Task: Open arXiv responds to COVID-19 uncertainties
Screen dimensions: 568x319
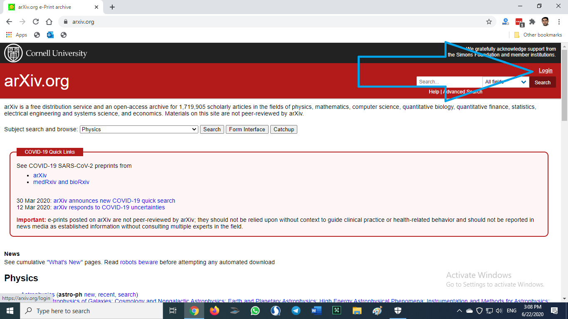Action: [109, 207]
